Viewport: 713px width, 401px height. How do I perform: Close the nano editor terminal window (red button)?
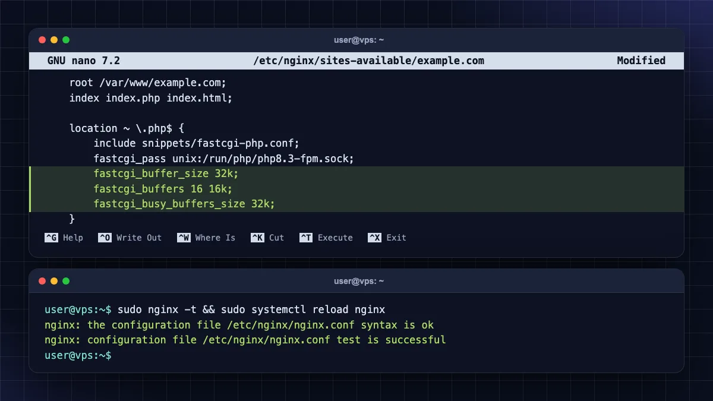(42, 40)
